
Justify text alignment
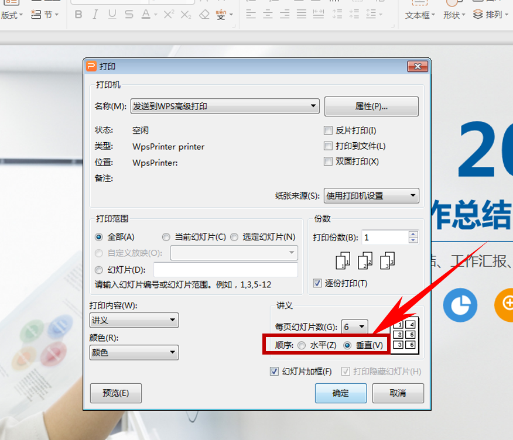[302, 14]
